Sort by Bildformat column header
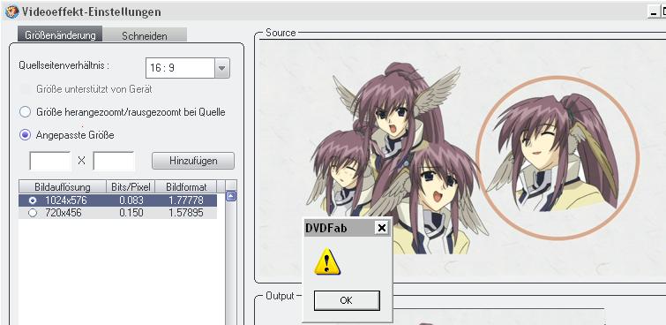The height and width of the screenshot is (325, 666). point(186,186)
